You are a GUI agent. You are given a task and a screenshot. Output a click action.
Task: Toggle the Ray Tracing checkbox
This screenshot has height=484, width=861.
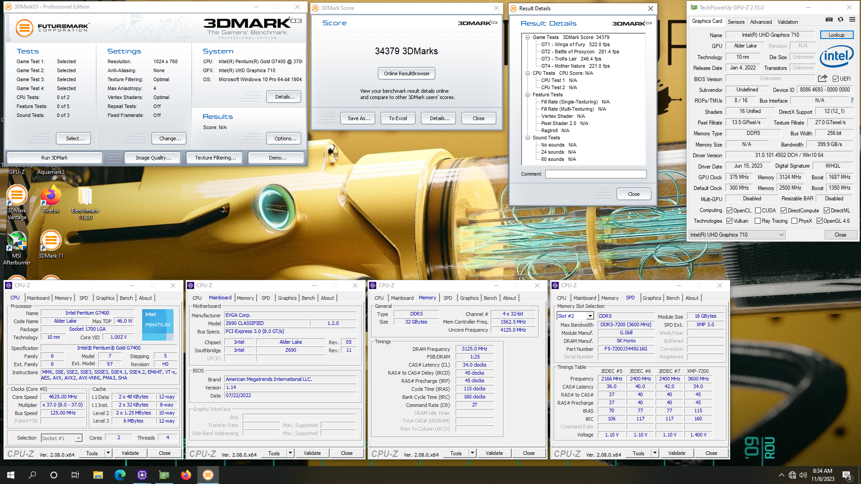(758, 221)
